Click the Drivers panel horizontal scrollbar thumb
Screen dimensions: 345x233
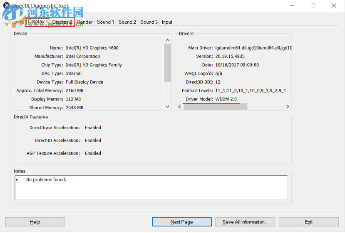coord(216,107)
